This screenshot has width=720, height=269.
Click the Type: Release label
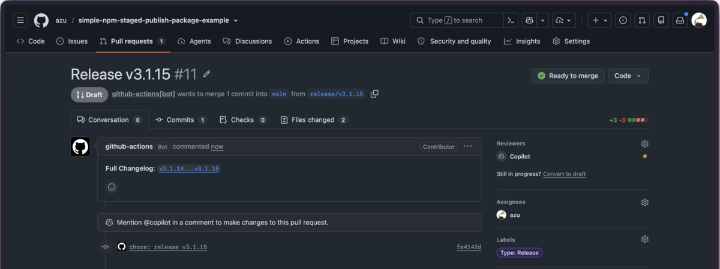click(x=520, y=253)
